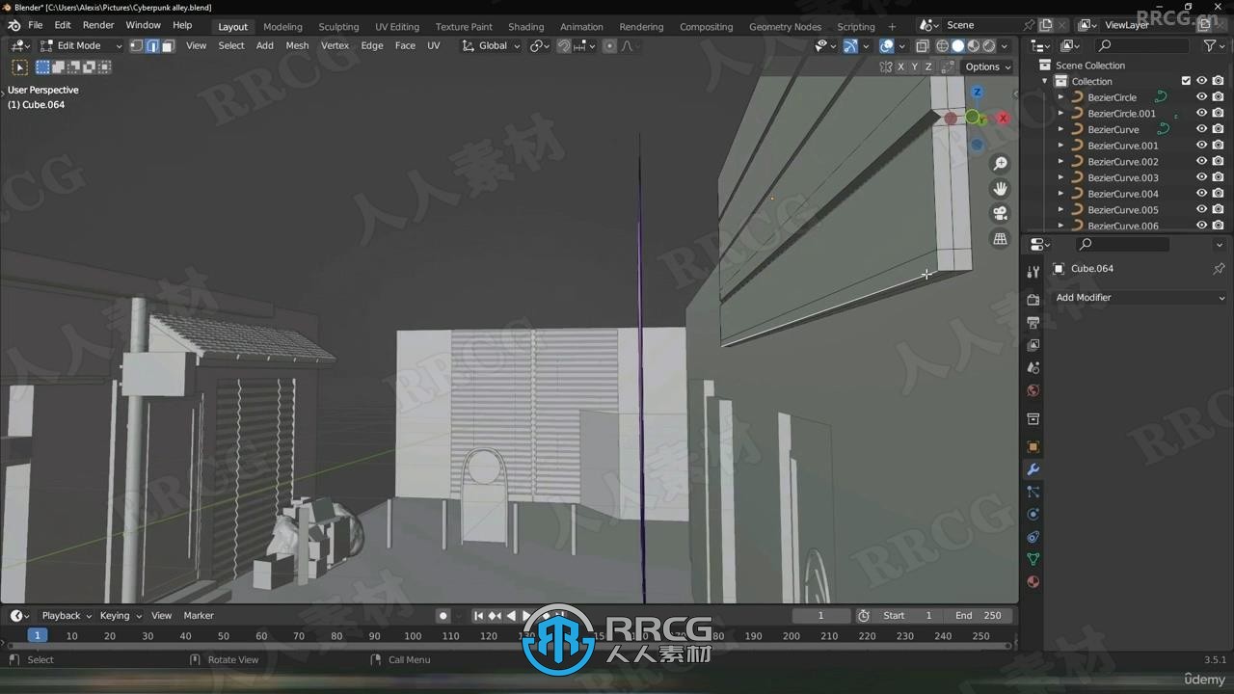The height and width of the screenshot is (694, 1234).
Task: Open the Object Data properties tab
Action: coord(1033,559)
